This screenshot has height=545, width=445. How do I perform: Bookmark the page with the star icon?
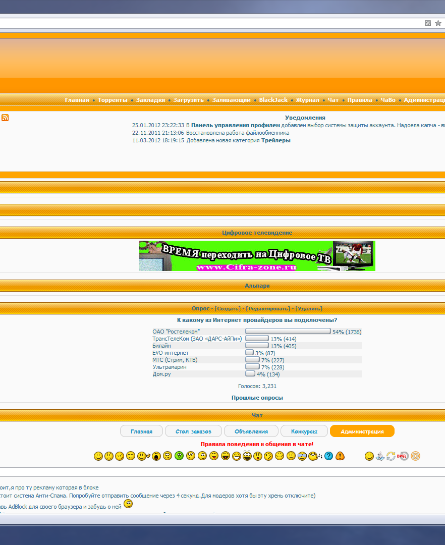438,23
